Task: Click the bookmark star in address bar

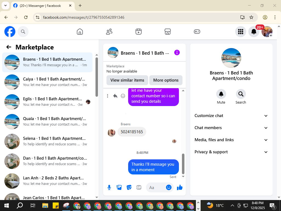Action: tap(251, 17)
